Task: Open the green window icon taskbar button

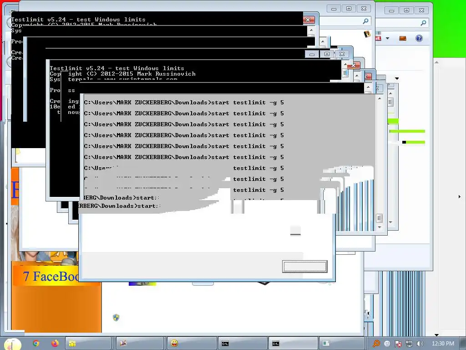Action: point(342,344)
